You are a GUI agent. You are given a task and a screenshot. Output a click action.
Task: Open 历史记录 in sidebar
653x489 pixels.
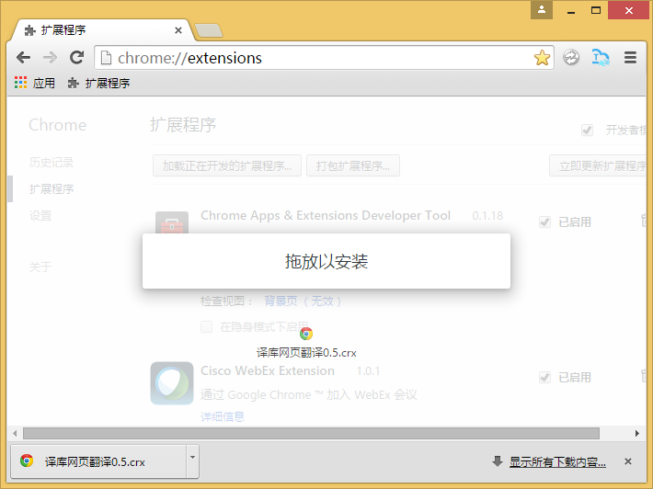[52, 162]
